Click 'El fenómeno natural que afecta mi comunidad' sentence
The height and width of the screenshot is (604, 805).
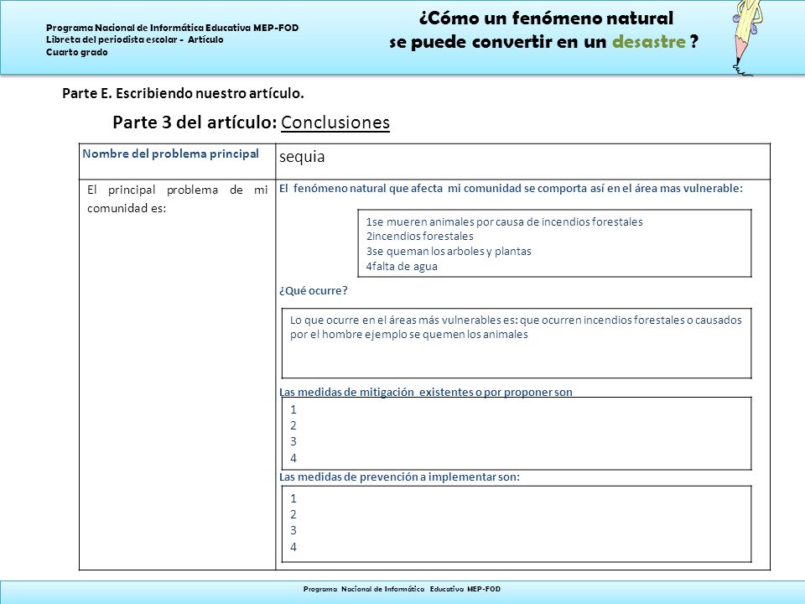(511, 189)
